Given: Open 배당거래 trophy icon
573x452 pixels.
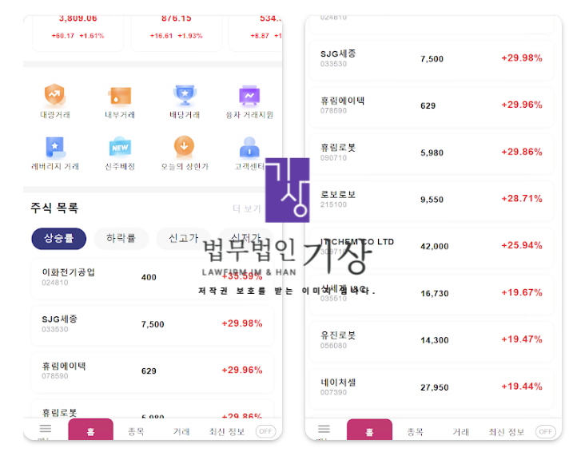Looking at the screenshot, I should 185,95.
